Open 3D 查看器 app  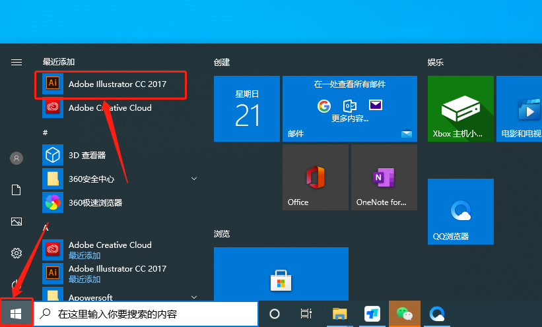pyautogui.click(x=121, y=155)
